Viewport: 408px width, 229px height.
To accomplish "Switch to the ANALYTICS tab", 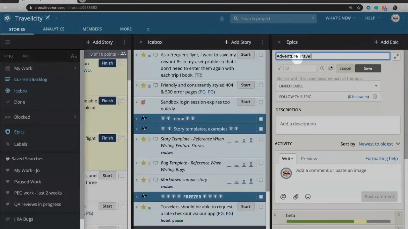I will click(x=54, y=29).
